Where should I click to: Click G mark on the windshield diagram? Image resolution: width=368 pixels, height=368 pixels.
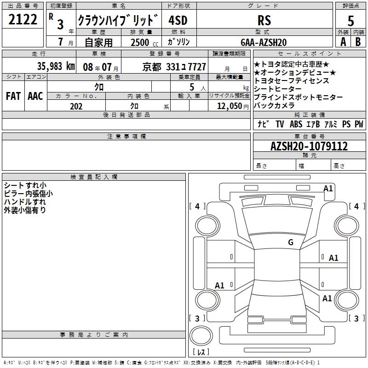[x=291, y=242]
